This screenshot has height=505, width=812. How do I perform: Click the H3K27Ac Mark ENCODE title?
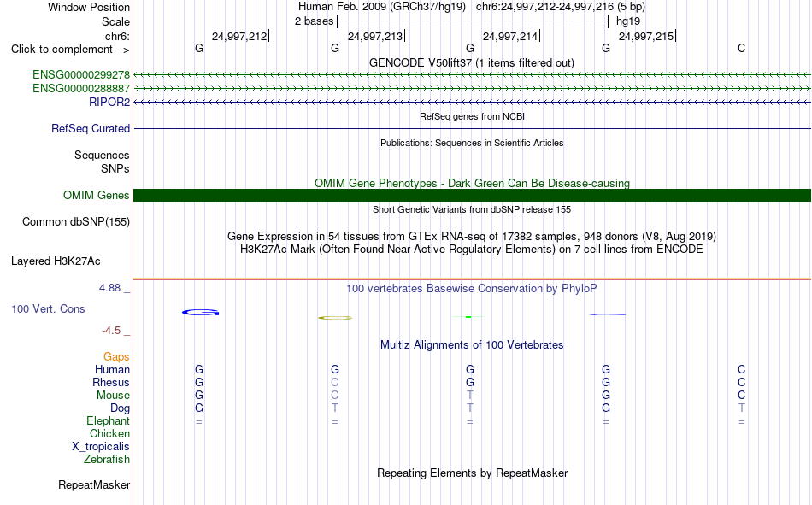472,250
